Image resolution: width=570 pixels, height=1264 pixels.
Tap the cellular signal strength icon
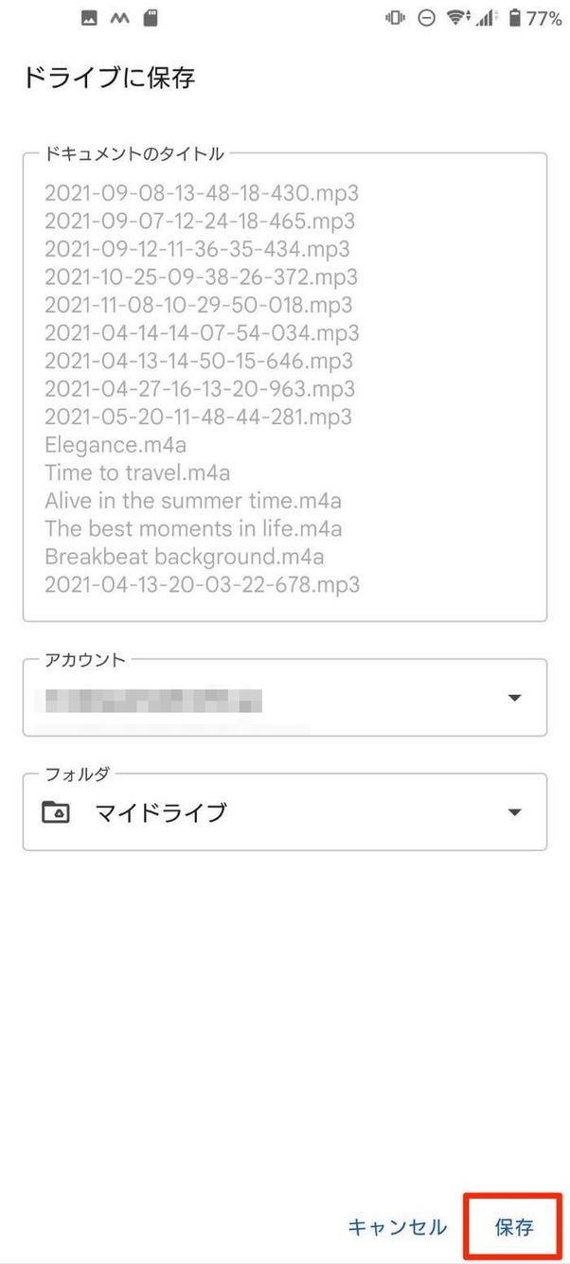487,17
